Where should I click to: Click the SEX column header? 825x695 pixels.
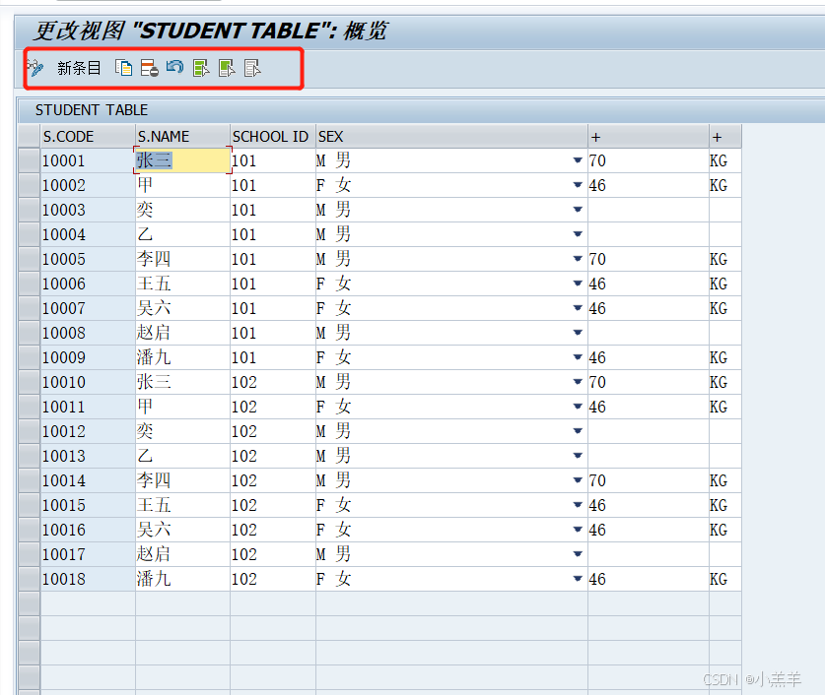(451, 136)
